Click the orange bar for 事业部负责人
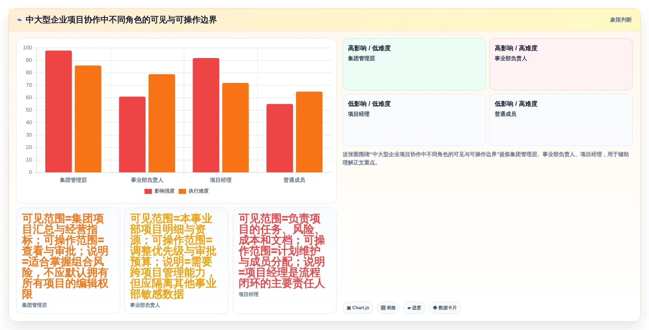The width and height of the screenshot is (649, 330). 162,123
